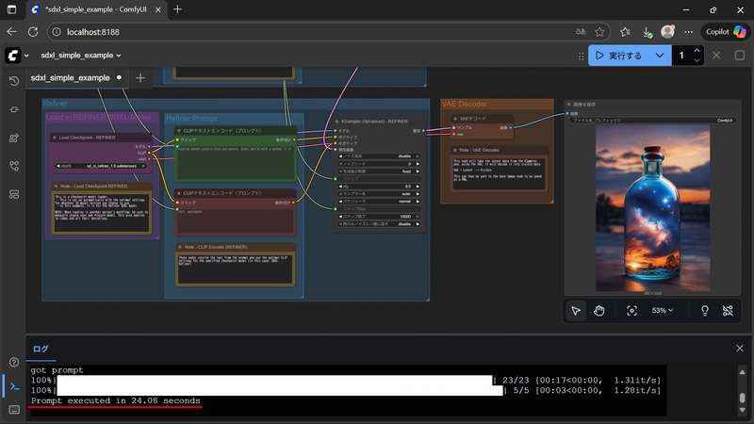Open the fixed seed control selector
754x424 pixels.
[380, 171]
